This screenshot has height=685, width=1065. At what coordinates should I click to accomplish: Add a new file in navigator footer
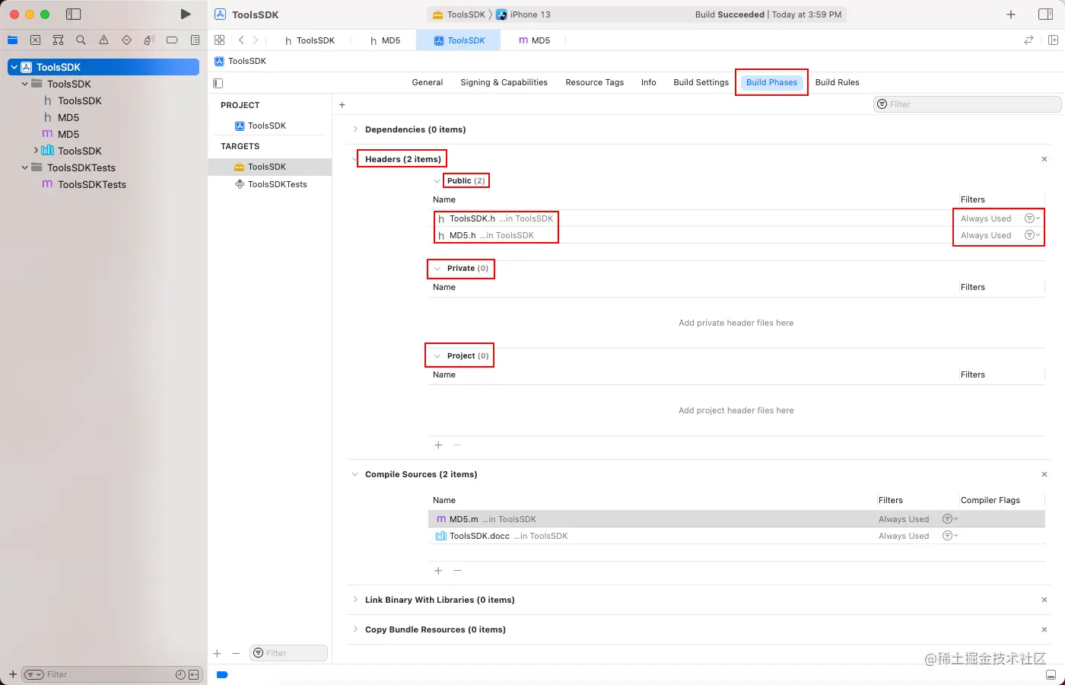[x=13, y=674]
